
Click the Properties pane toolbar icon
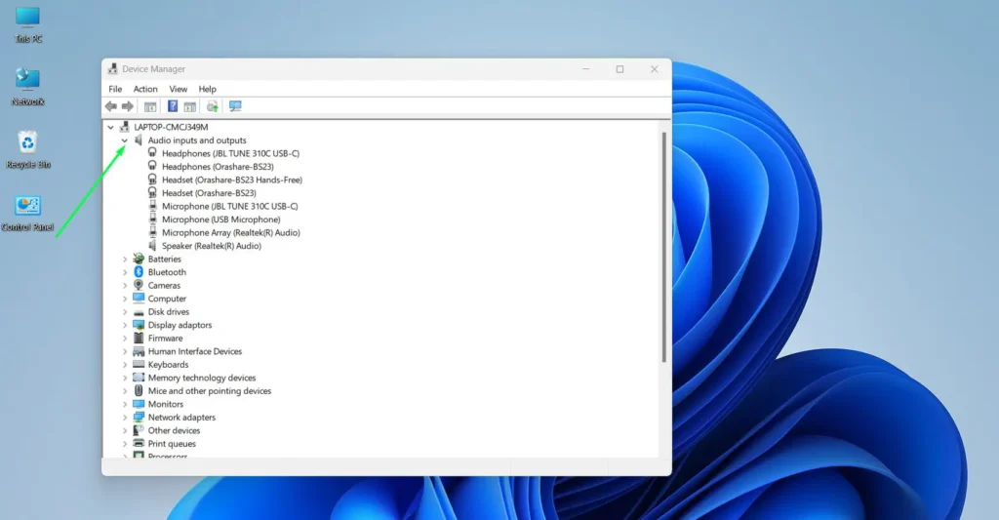[x=190, y=106]
